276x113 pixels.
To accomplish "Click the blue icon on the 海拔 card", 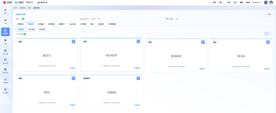I will [268, 42].
